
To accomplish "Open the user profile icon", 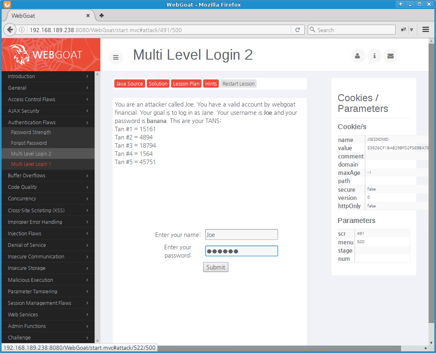I will click(358, 56).
